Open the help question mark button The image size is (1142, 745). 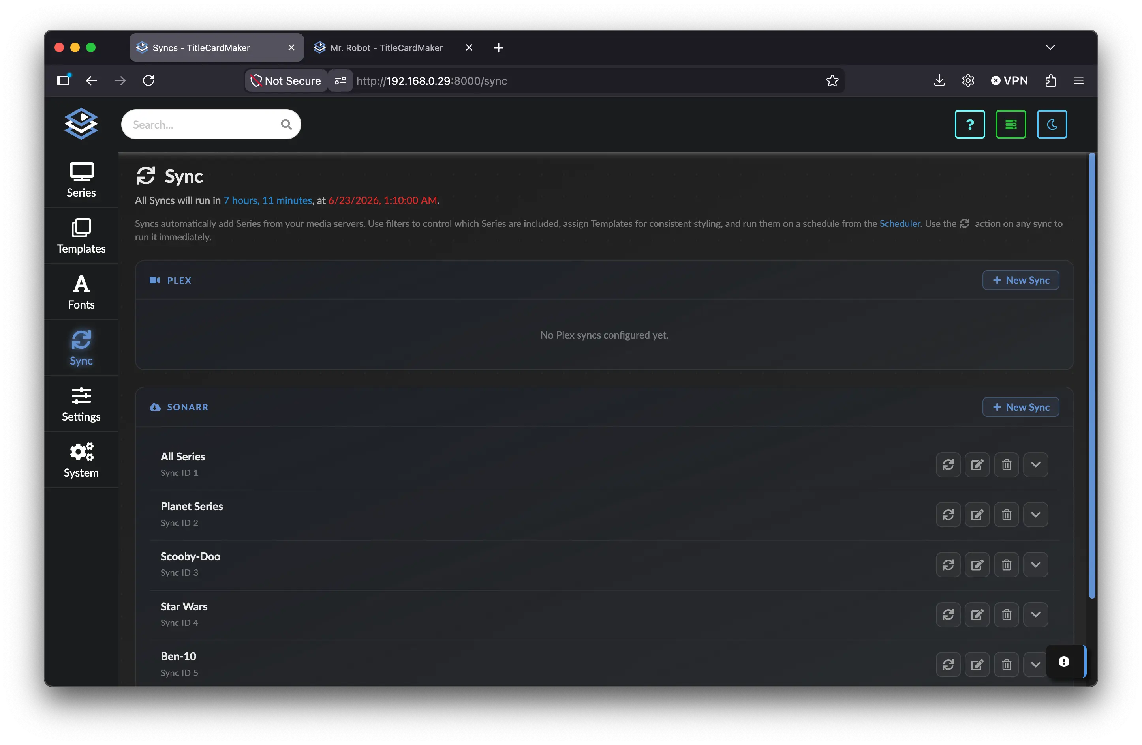click(970, 124)
